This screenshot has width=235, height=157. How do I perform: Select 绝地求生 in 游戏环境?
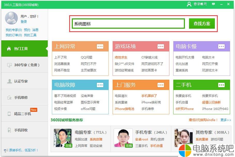[x=121, y=57]
